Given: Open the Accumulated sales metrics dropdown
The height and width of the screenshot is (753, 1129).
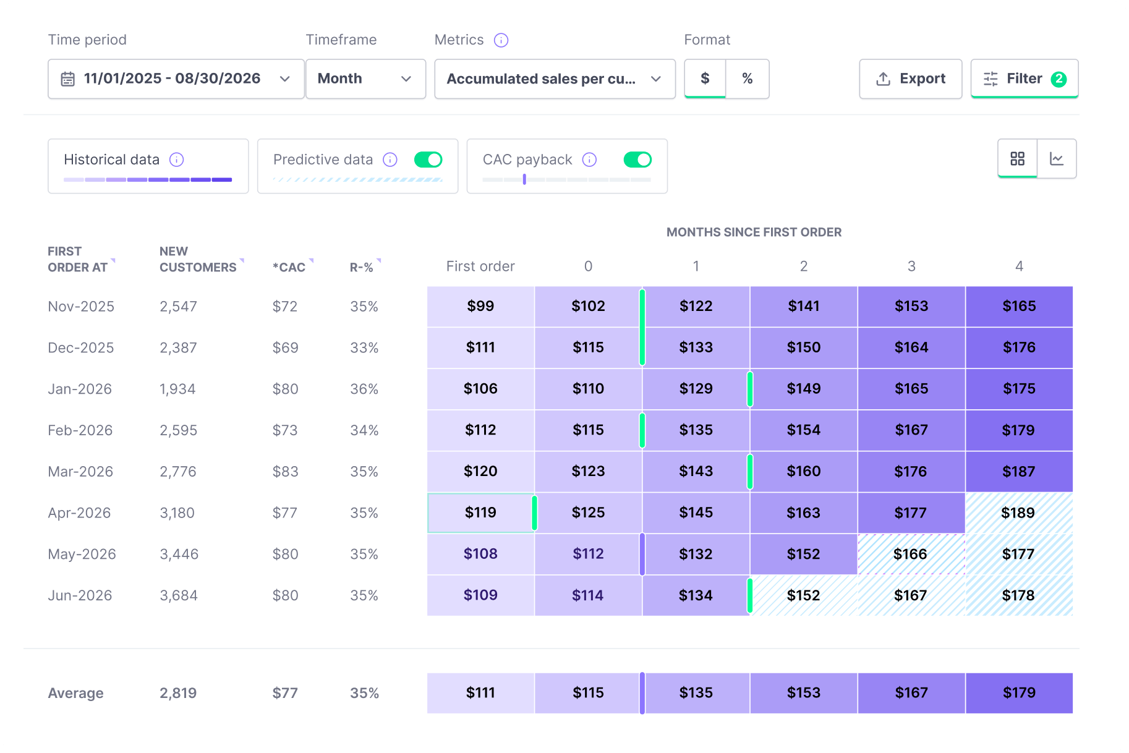Looking at the screenshot, I should coord(555,79).
